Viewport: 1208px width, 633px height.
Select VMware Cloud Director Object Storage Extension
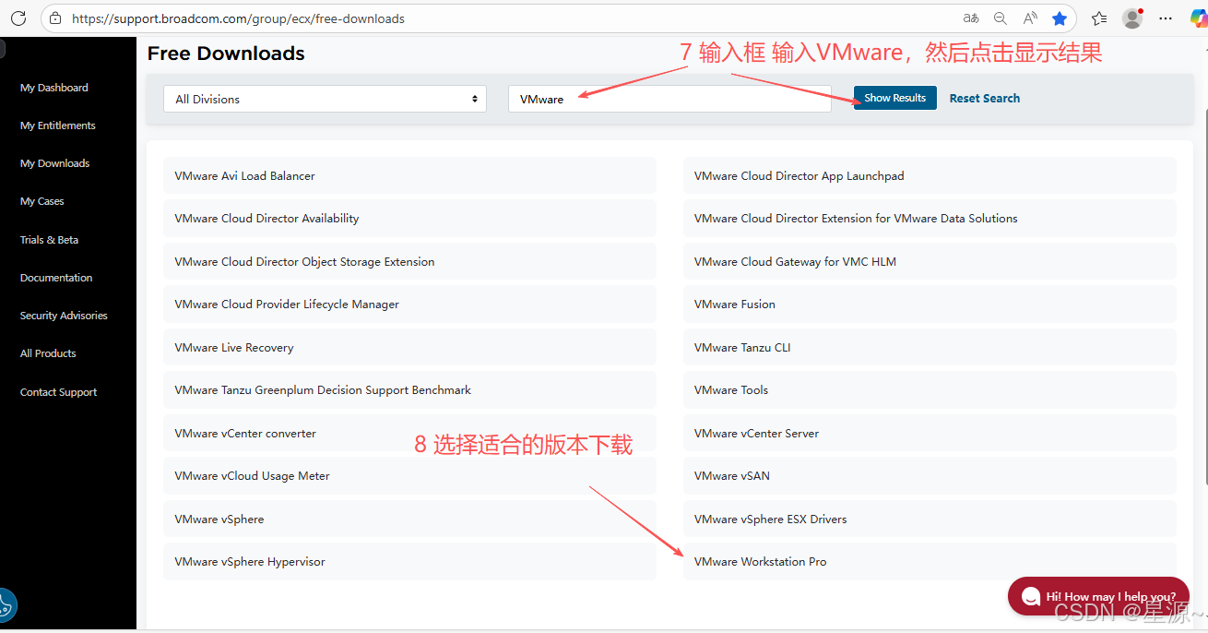[409, 261]
